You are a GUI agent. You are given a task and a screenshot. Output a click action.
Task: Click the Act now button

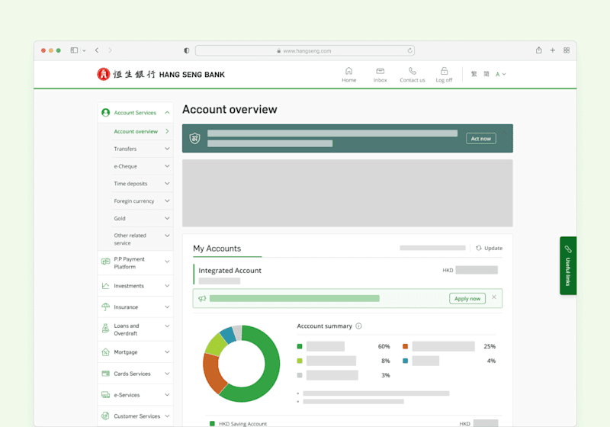click(481, 139)
